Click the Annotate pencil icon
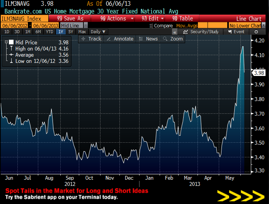This screenshot has height=204, width=269. 109,39
